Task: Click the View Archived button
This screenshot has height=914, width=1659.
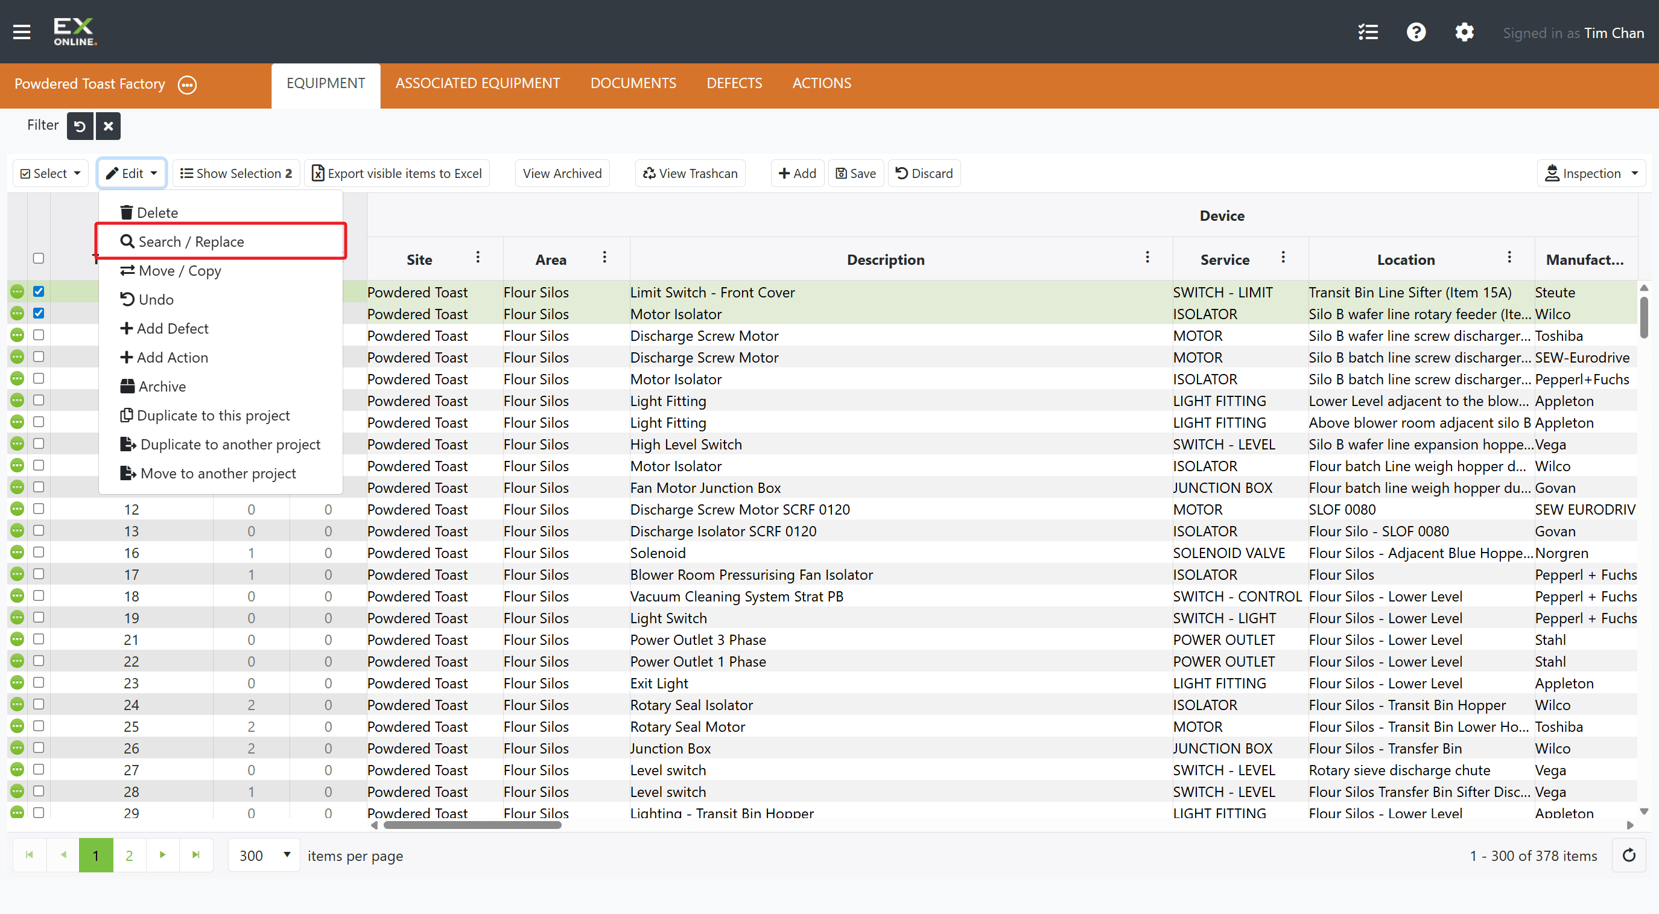Action: (x=562, y=173)
